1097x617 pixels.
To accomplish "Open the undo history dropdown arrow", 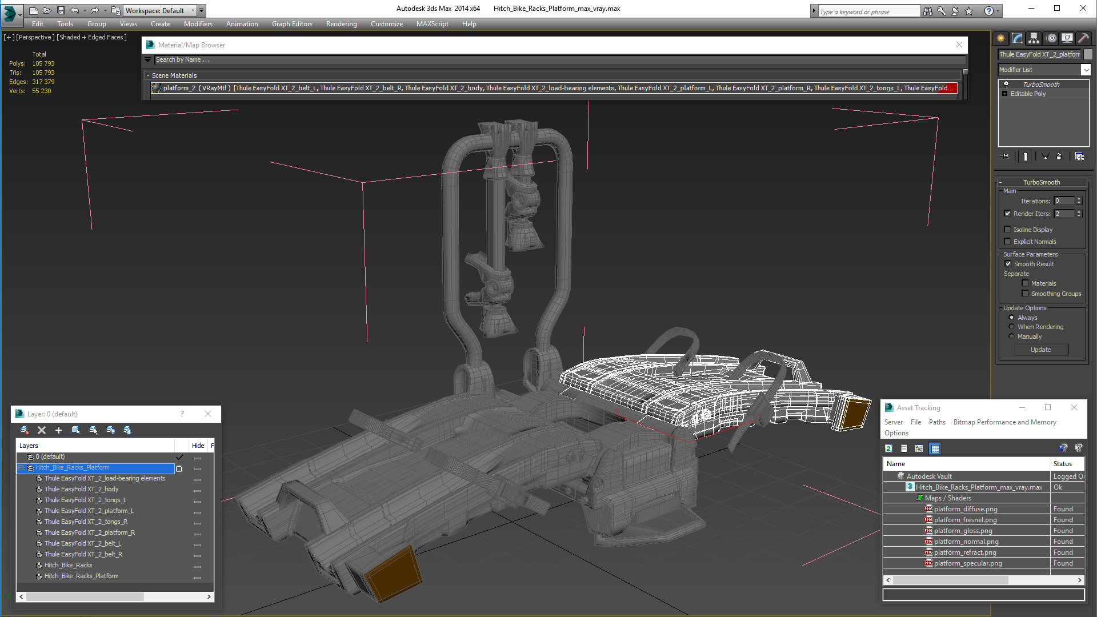I will (85, 10).
